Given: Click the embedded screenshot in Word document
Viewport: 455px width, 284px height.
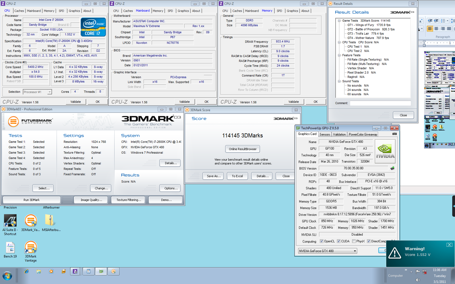Looking at the screenshot, I should click(439, 99).
